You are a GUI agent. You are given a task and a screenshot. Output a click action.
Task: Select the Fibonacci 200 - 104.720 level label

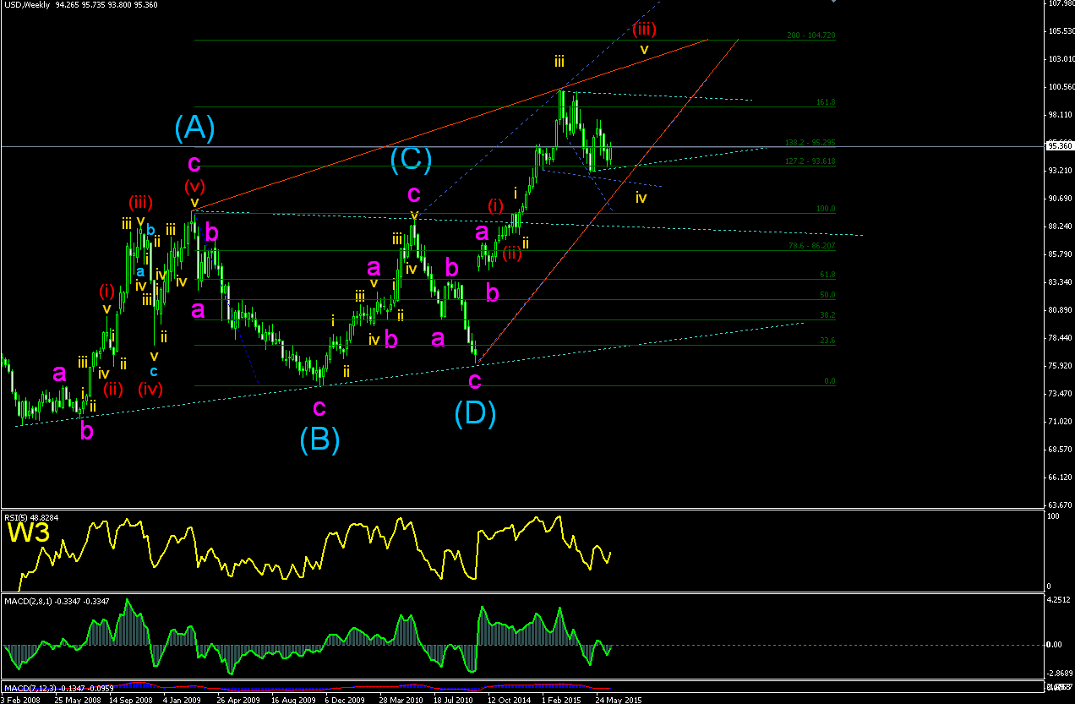point(810,35)
